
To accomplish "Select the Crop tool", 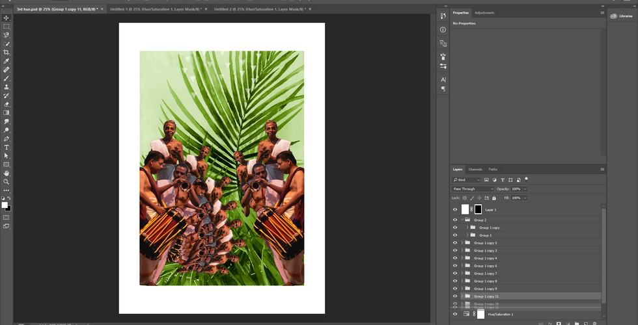I will pos(7,52).
